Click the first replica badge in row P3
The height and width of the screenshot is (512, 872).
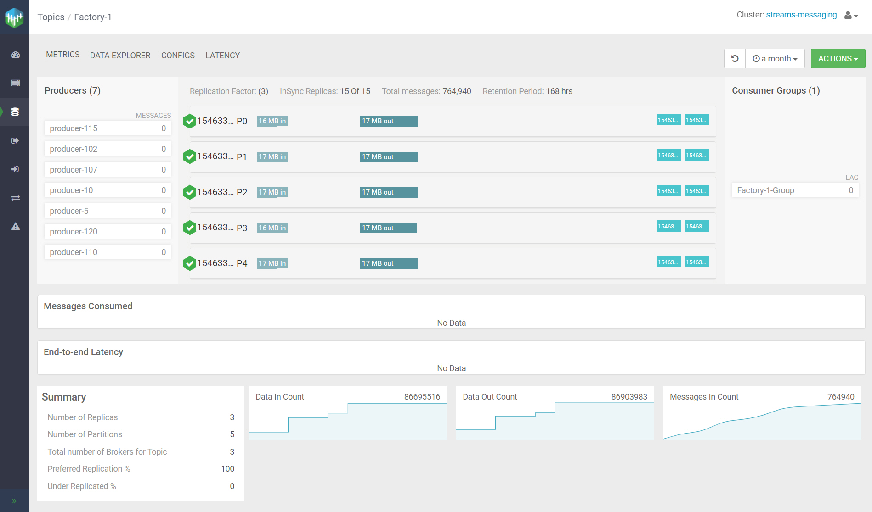click(668, 226)
